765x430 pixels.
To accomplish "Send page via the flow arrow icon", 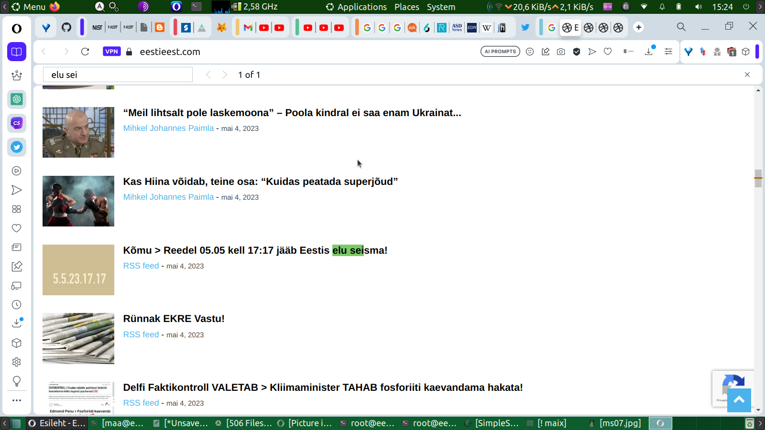I will tap(592, 52).
